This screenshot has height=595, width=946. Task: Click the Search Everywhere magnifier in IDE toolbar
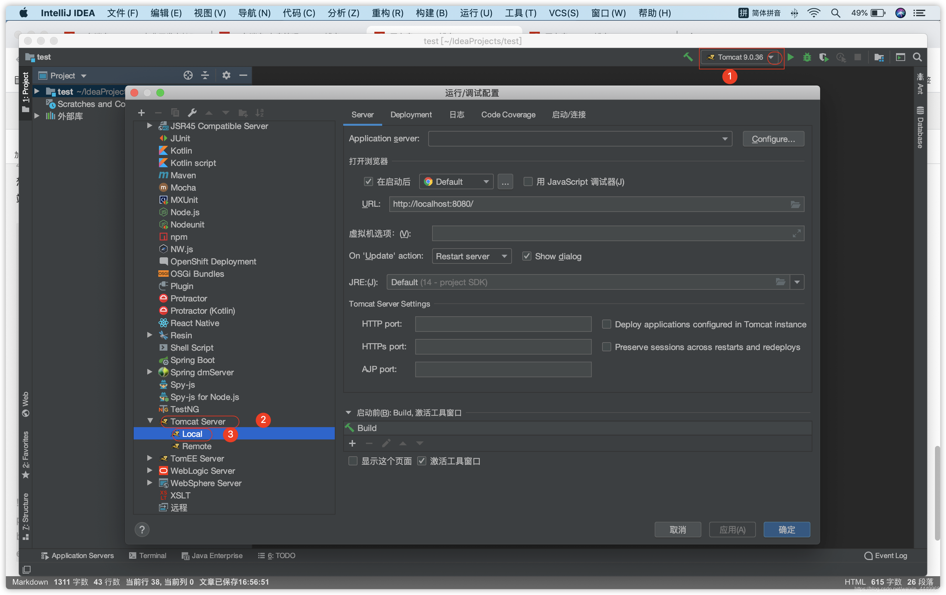(917, 57)
